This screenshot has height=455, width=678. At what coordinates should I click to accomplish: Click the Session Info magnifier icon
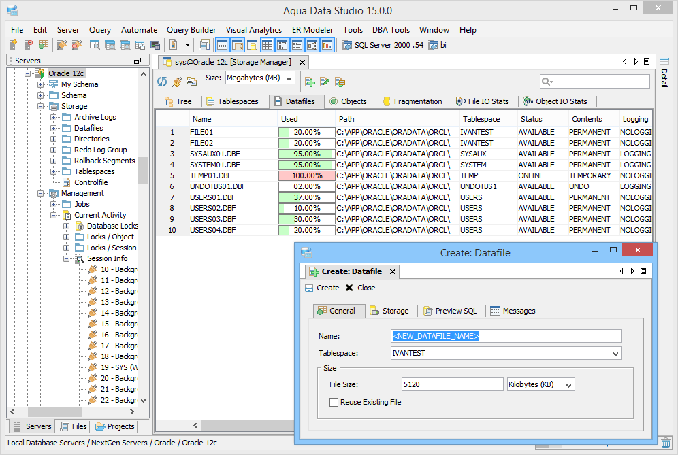click(80, 258)
